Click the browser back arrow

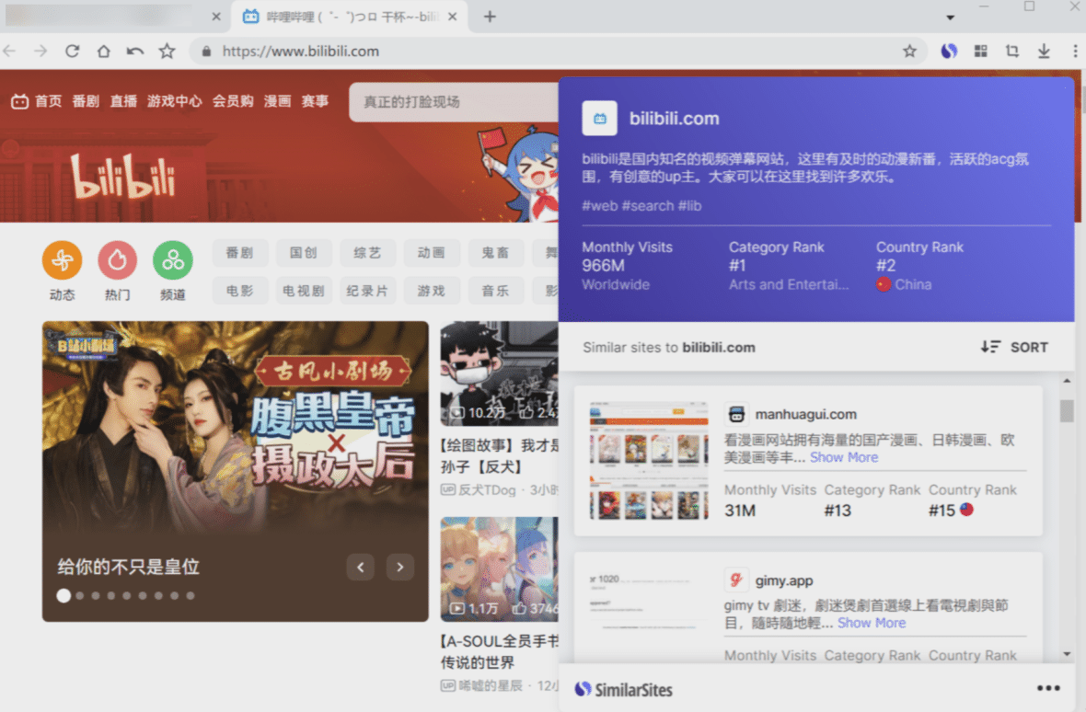(10, 52)
